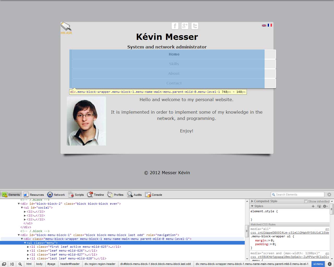Open the Skills menu link

tap(174, 64)
